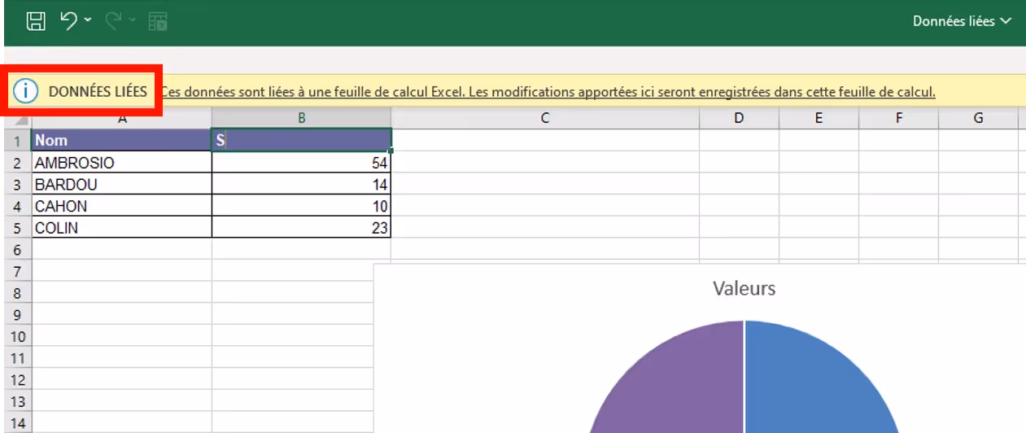Select row 6 header
Image resolution: width=1026 pixels, height=433 pixels.
(x=17, y=250)
